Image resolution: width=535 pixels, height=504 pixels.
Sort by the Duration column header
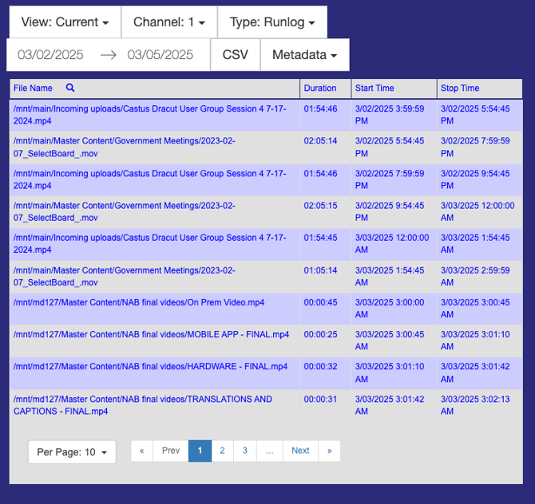(x=320, y=89)
